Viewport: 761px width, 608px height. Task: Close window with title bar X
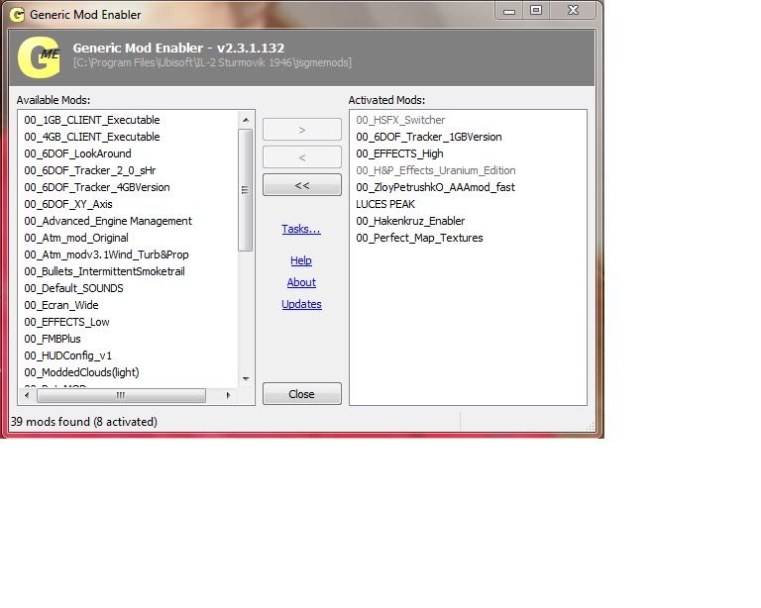[x=573, y=10]
